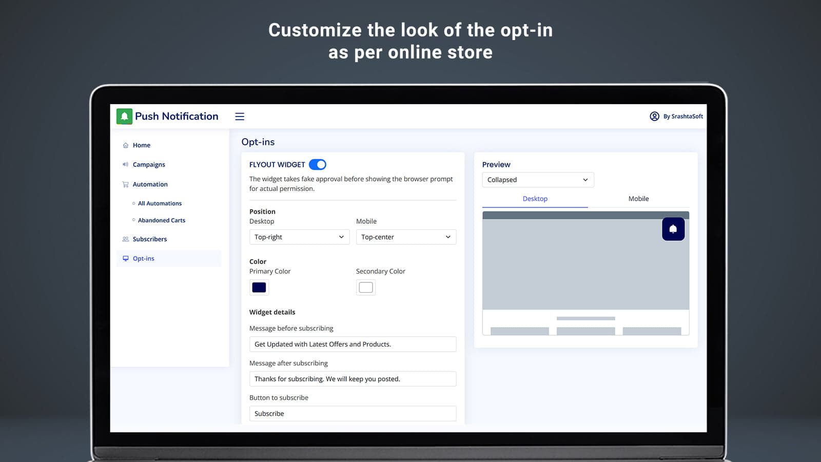Open the Desktop position dropdown
This screenshot has height=462, width=821.
click(299, 237)
